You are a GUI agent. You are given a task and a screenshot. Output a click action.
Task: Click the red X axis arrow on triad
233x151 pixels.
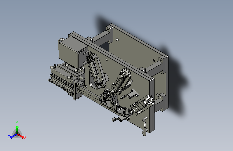tap(21, 136)
